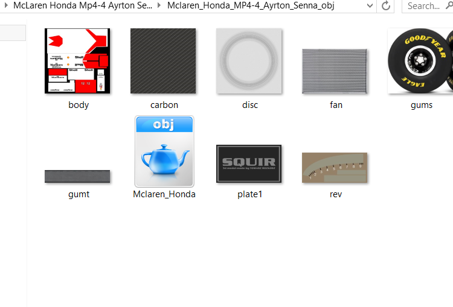Select the plate1 SQUIR image thumbnail
This screenshot has height=307, width=453.
tap(249, 163)
